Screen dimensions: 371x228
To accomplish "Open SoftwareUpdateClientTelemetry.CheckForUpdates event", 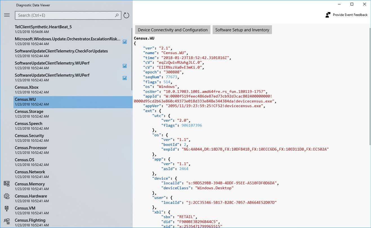I will tap(73, 53).
